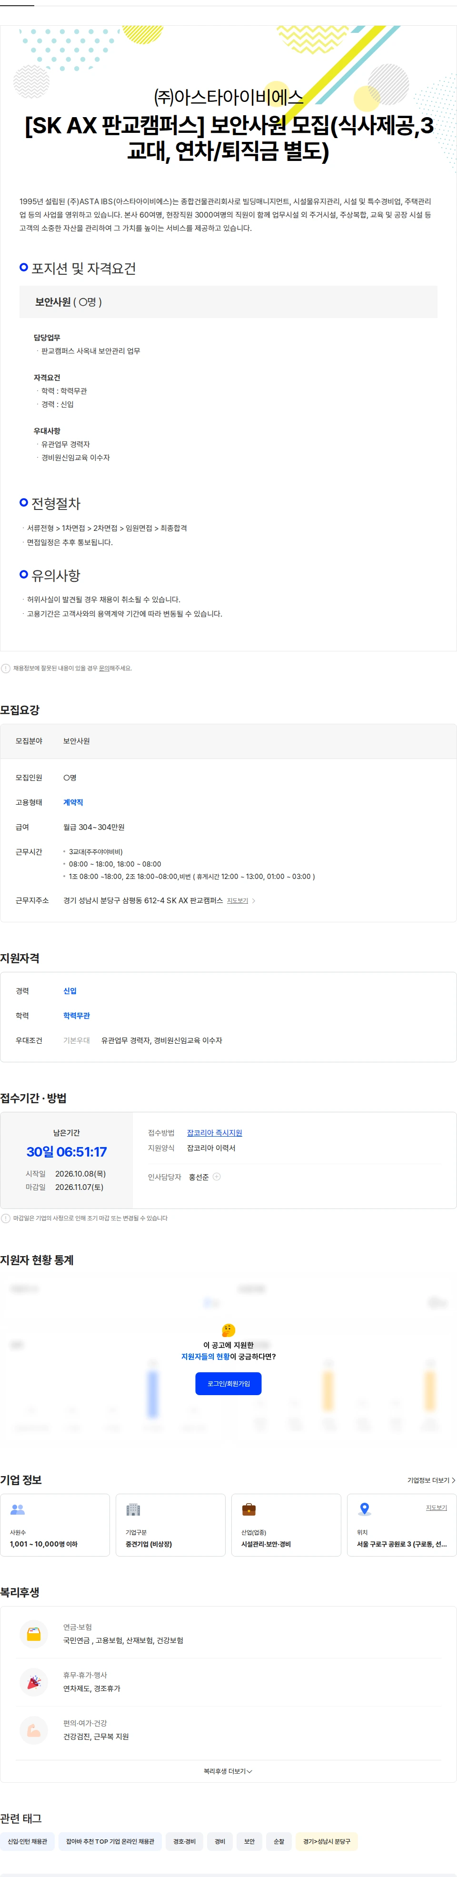Click 3교대(주주야야비비) work schedule text

[x=96, y=852]
